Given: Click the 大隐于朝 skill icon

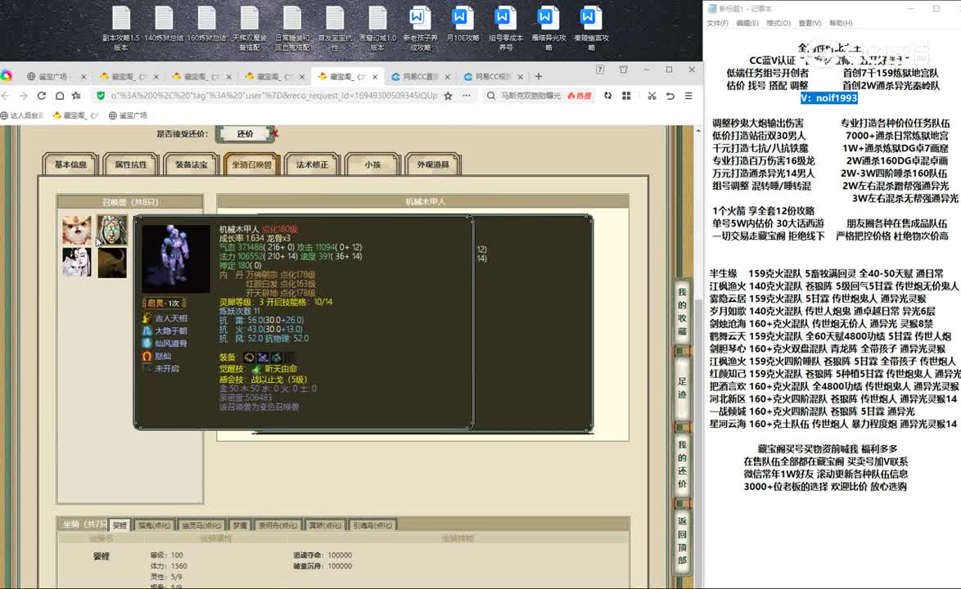Looking at the screenshot, I should point(147,330).
